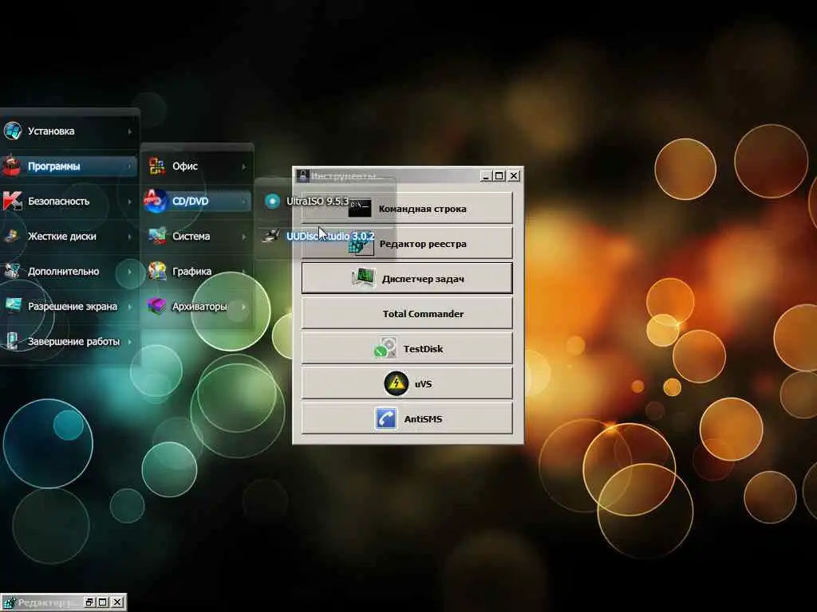Screen dimensions: 817x612
Task: Open the Установка menu item
Action: (69, 131)
